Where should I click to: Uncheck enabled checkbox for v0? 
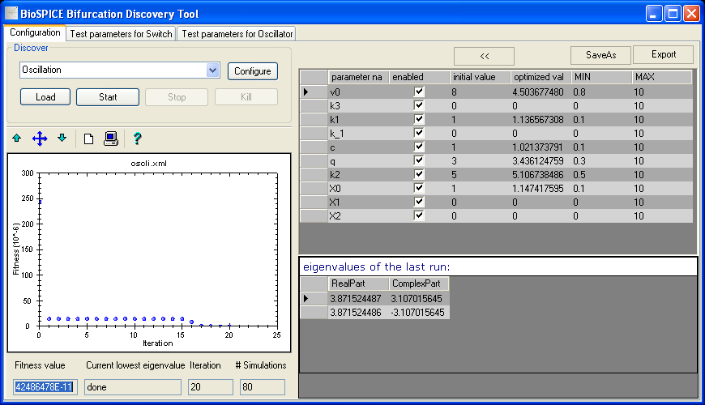pyautogui.click(x=419, y=92)
